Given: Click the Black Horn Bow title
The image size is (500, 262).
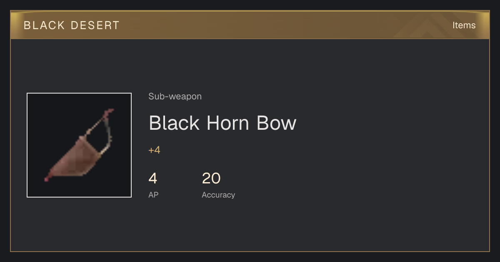Looking at the screenshot, I should point(222,123).
